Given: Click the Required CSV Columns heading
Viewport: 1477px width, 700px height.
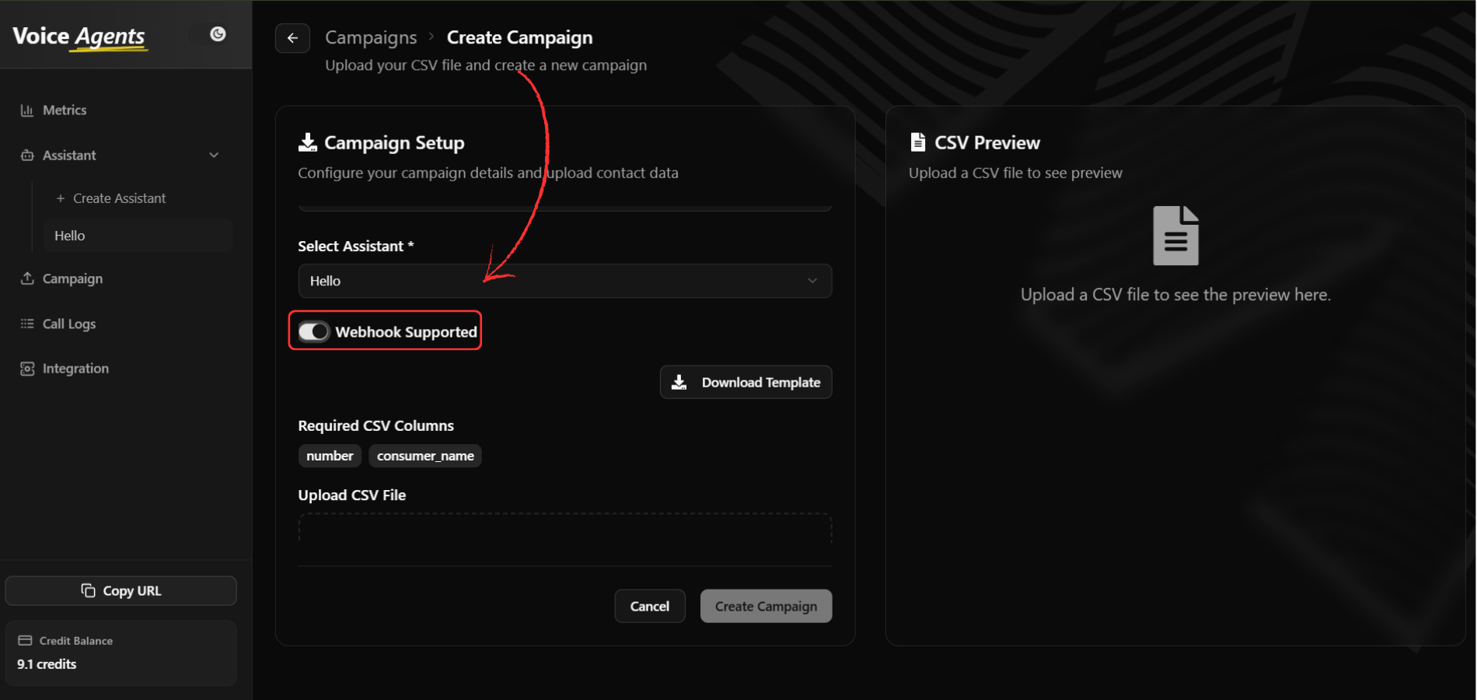Looking at the screenshot, I should (x=376, y=426).
